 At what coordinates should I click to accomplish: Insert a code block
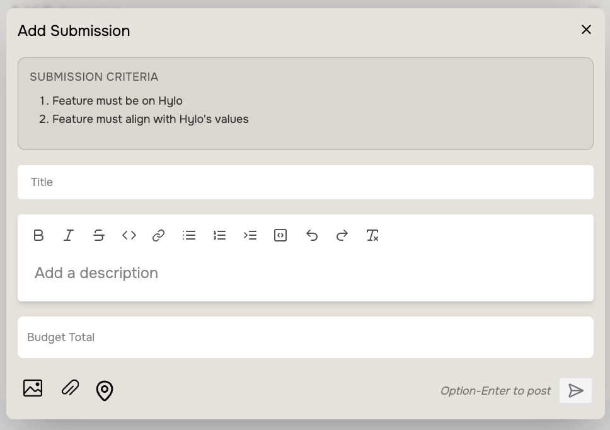[280, 235]
